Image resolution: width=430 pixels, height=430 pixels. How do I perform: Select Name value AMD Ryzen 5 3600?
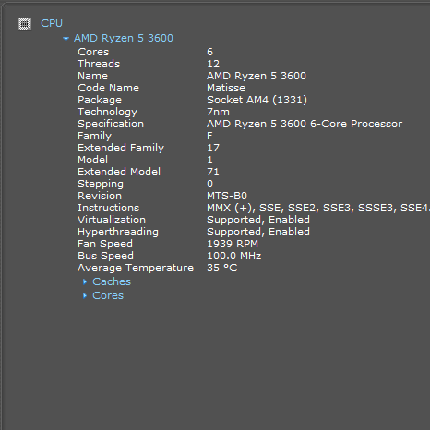(x=257, y=76)
